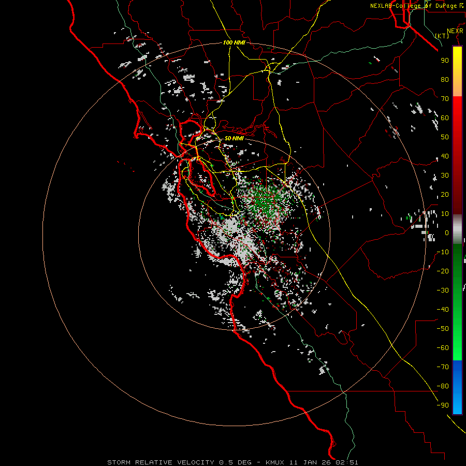
Task: Select the -20 value on the velocity scale
Action: (443, 271)
